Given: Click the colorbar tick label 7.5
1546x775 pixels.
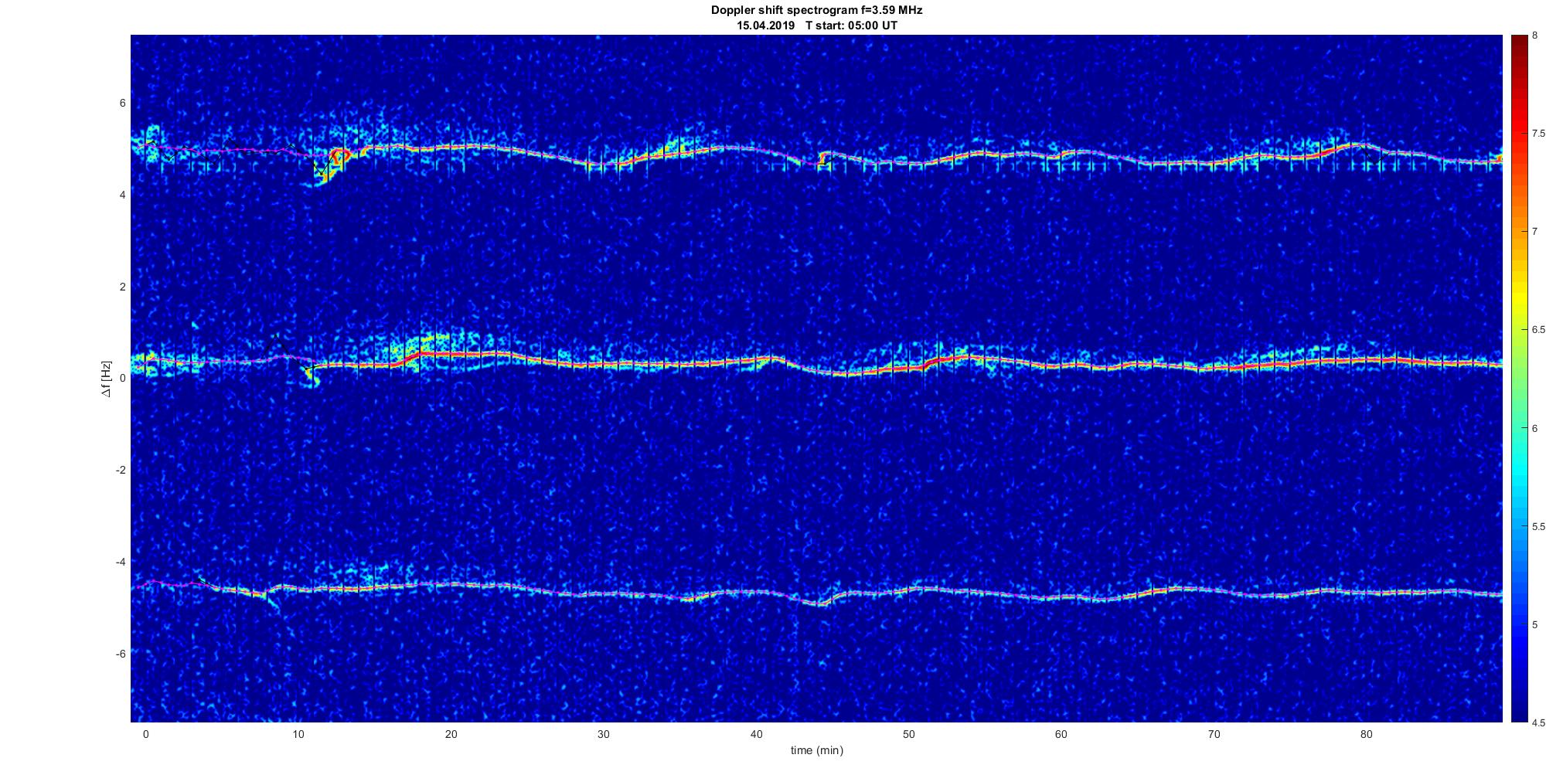Looking at the screenshot, I should click(1538, 134).
